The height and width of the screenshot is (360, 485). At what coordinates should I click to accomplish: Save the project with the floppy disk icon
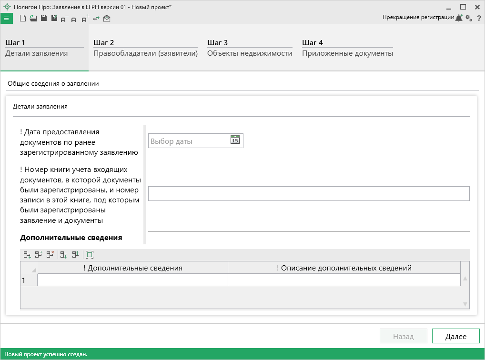[43, 18]
